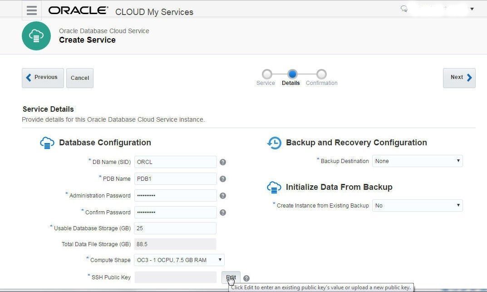487x292 pixels.
Task: Go back with the Previous button
Action: click(x=43, y=78)
